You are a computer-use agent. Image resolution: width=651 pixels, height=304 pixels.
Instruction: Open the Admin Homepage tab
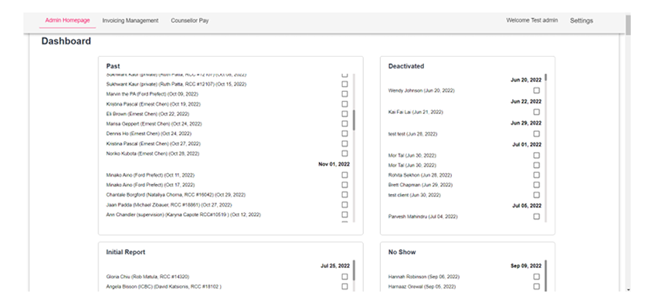click(67, 20)
